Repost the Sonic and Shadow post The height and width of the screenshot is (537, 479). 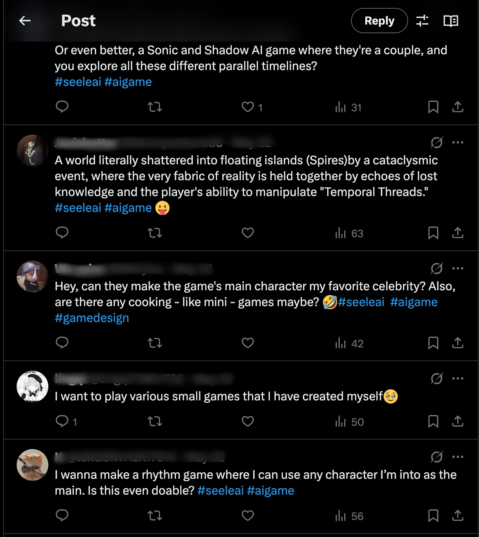[x=155, y=107]
